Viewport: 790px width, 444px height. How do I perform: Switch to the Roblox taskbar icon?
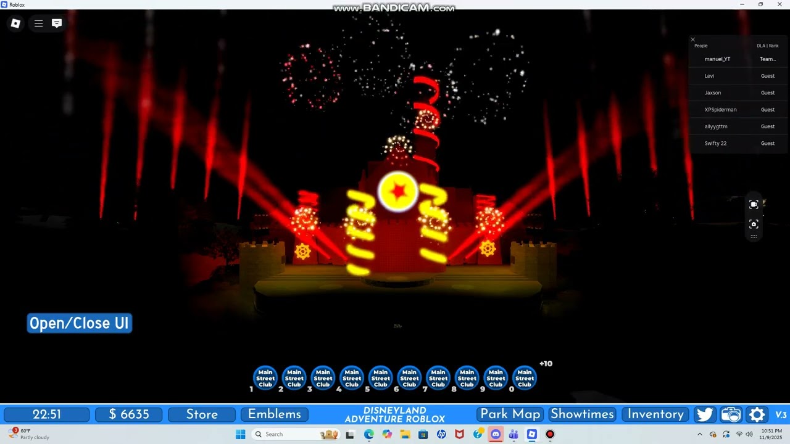pyautogui.click(x=531, y=434)
